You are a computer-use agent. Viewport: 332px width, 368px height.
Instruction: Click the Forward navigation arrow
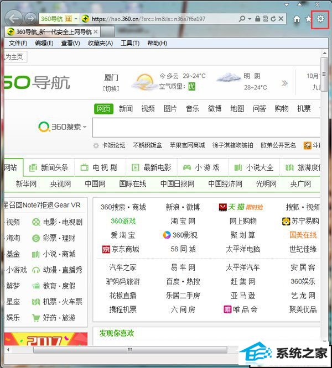(x=30, y=19)
